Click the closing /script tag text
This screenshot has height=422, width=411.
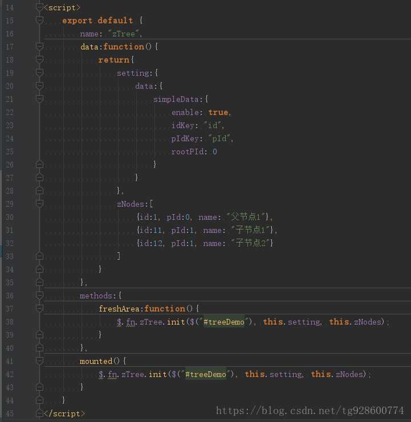pyautogui.click(x=64, y=413)
